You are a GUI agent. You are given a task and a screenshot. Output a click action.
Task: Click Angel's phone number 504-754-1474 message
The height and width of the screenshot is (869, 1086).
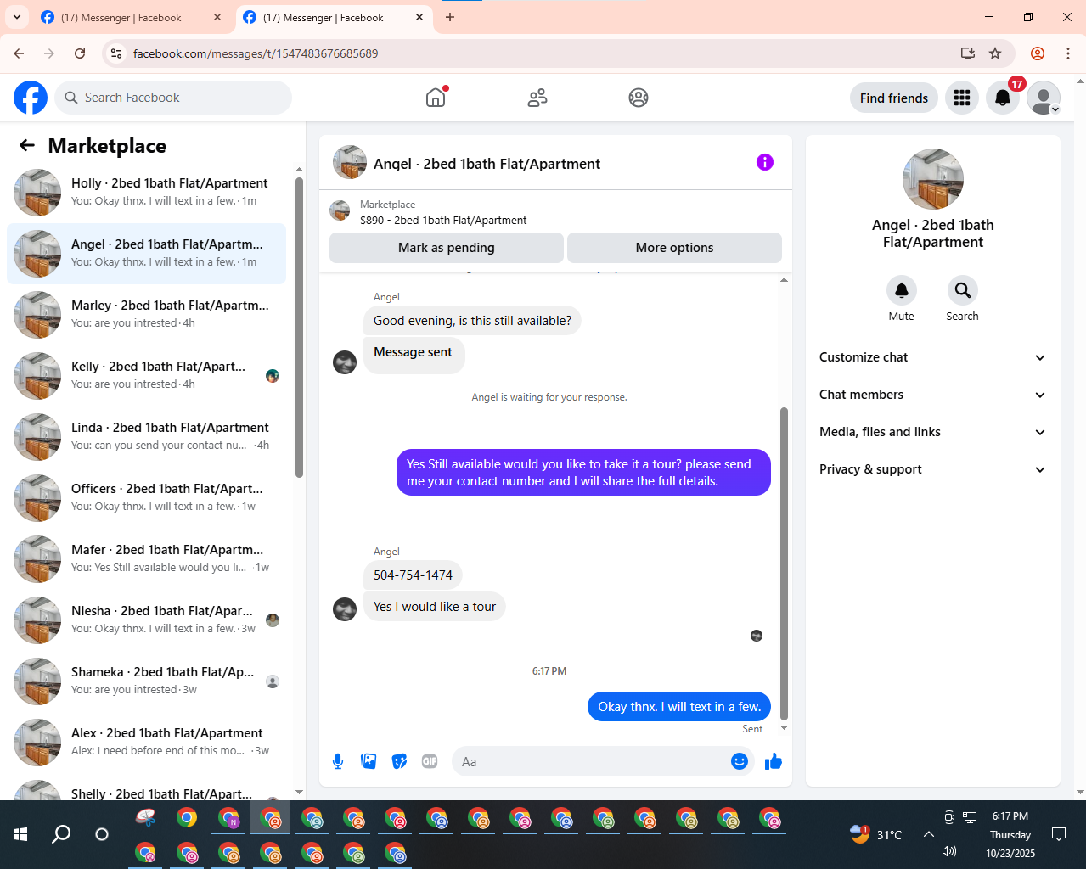(x=413, y=575)
